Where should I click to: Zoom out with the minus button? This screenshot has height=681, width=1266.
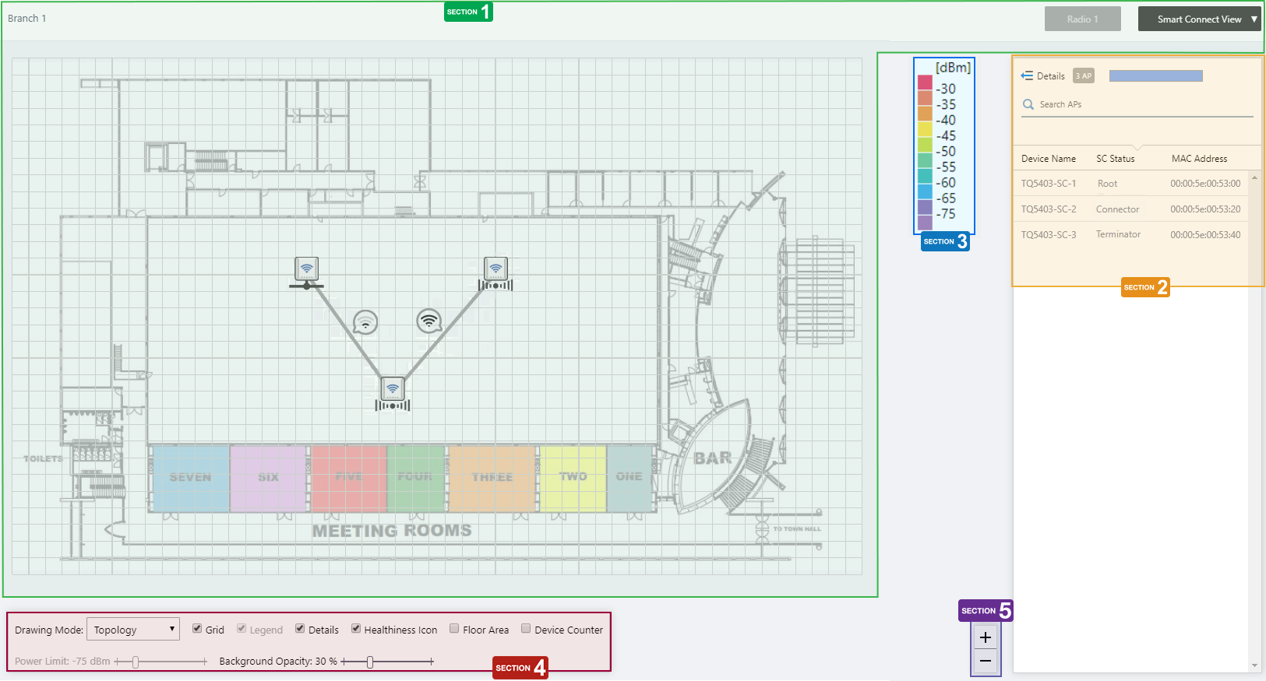[986, 662]
